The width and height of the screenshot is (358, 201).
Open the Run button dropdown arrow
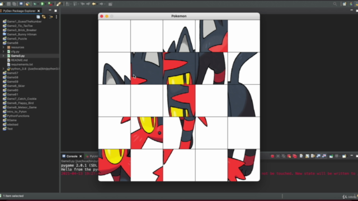pyautogui.click(x=45, y=4)
